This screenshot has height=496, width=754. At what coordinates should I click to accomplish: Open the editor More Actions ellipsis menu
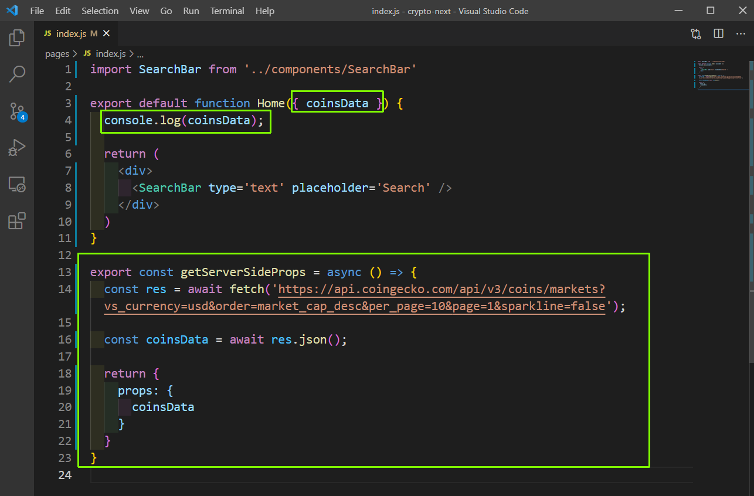pyautogui.click(x=741, y=34)
